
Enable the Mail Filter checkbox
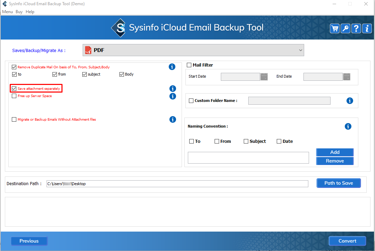[x=189, y=65]
